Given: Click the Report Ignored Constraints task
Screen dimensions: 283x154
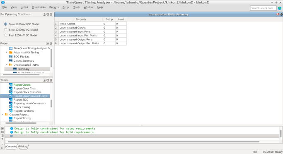Looking at the screenshot, I should coord(30,103).
